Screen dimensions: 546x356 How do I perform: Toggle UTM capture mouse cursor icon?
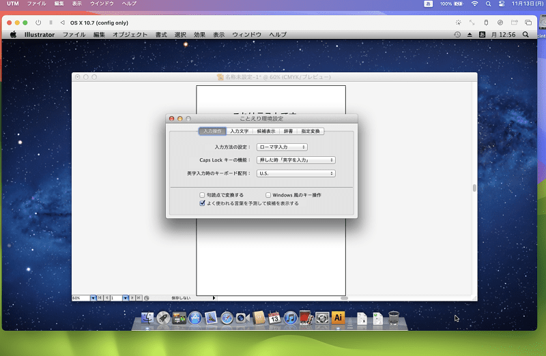click(x=458, y=23)
